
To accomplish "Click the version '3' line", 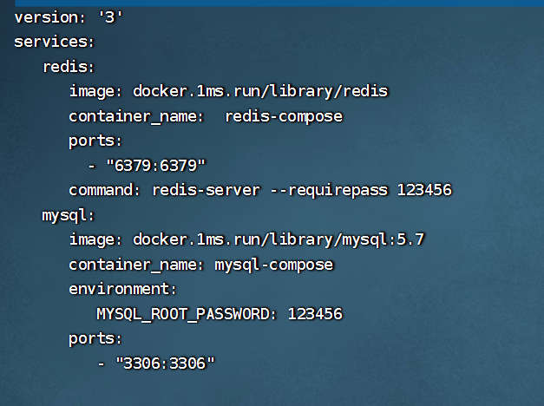I will [69, 17].
